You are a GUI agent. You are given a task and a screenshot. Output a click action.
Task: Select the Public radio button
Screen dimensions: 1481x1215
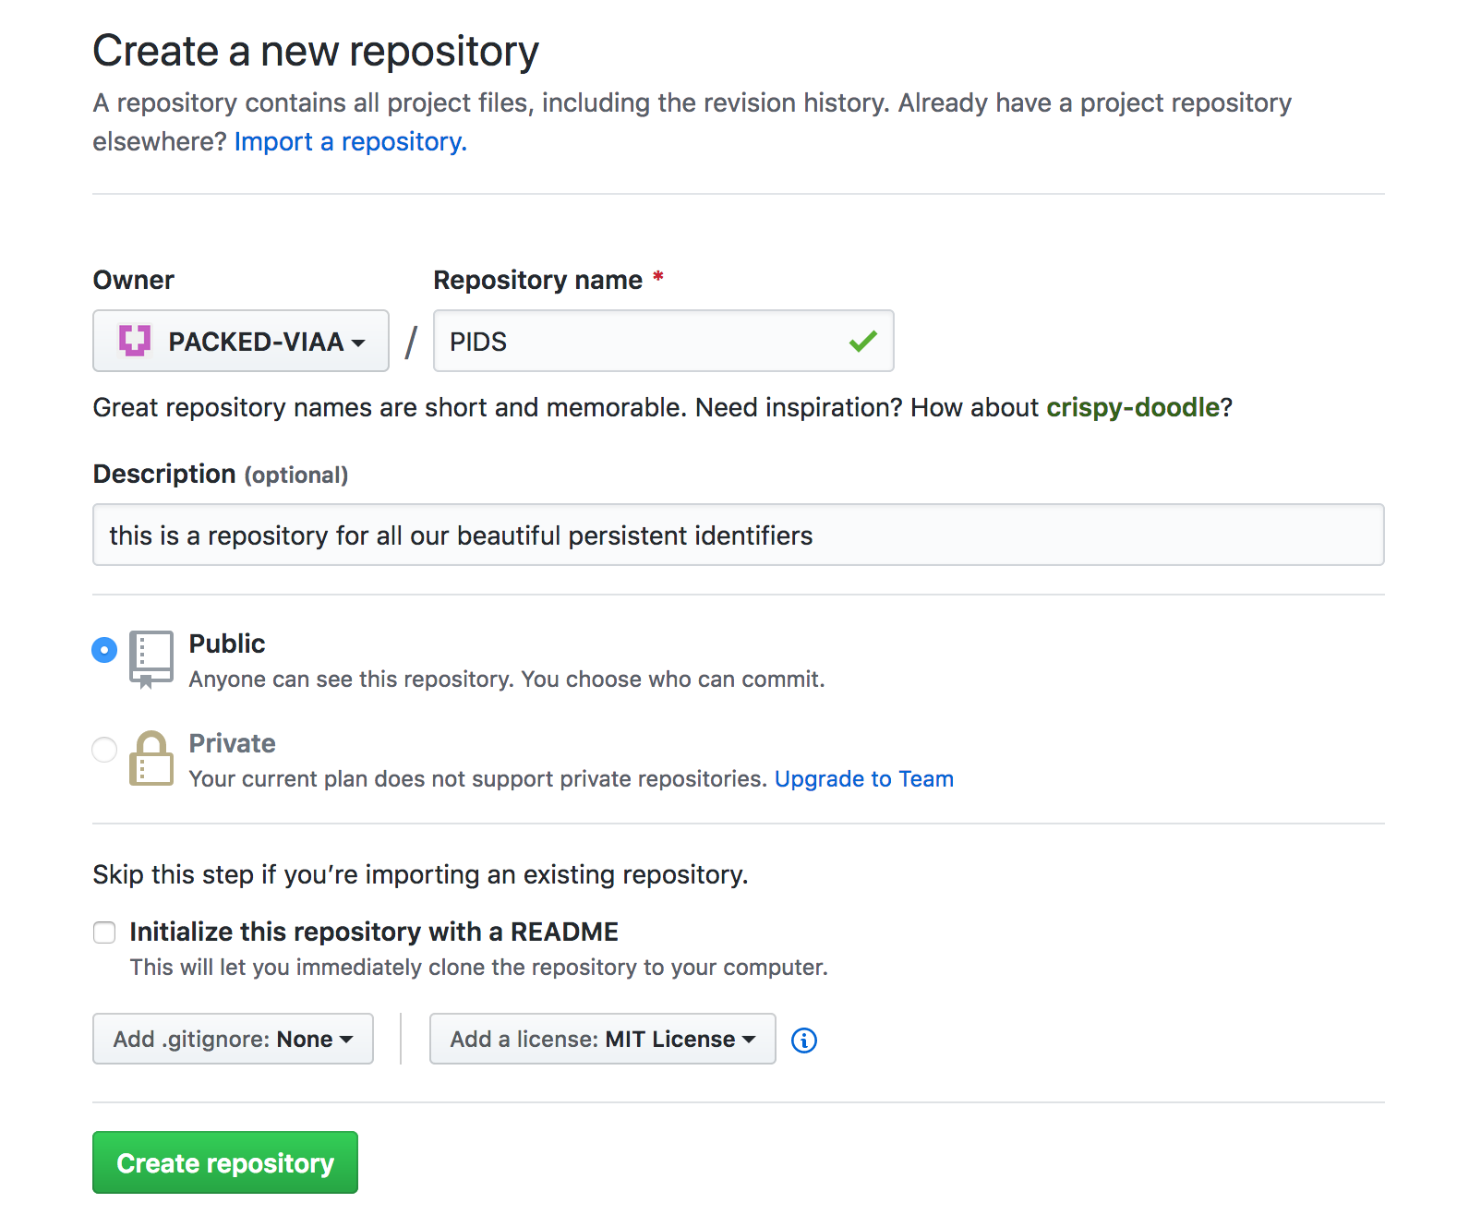click(104, 650)
